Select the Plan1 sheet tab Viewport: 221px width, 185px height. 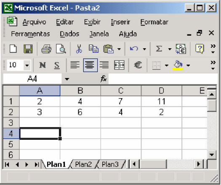[56, 164]
